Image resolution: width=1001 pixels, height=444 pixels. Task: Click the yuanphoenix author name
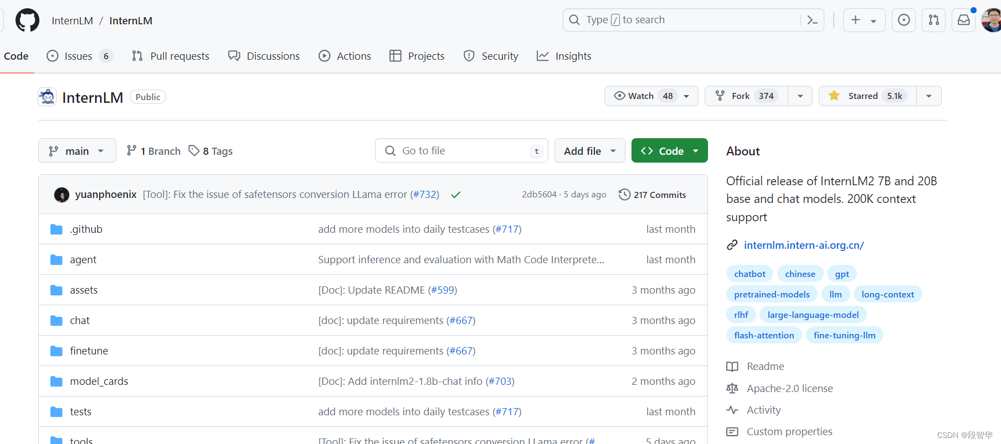106,195
